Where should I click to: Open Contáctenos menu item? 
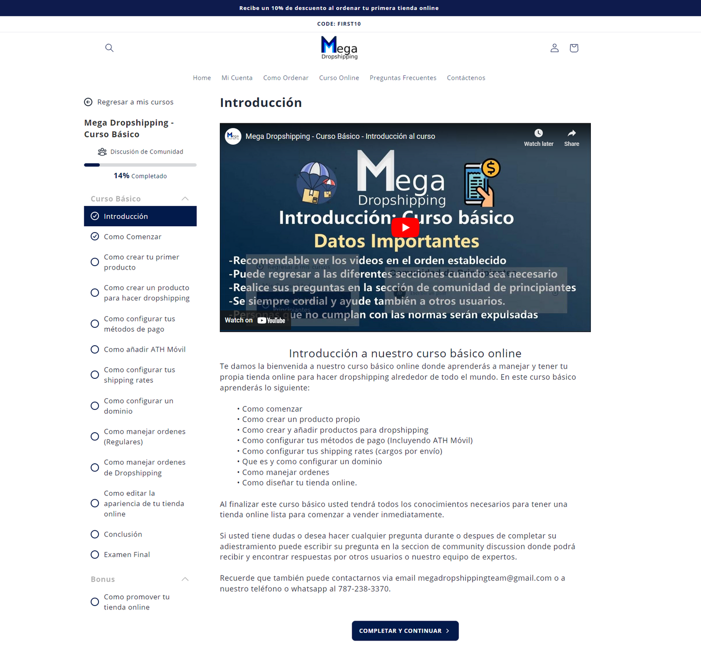pos(466,78)
